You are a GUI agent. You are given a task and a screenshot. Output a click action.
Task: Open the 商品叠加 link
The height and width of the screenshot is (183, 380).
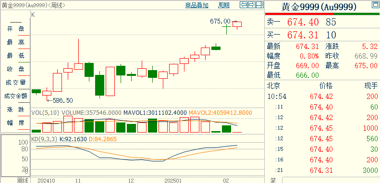click(x=197, y=5)
